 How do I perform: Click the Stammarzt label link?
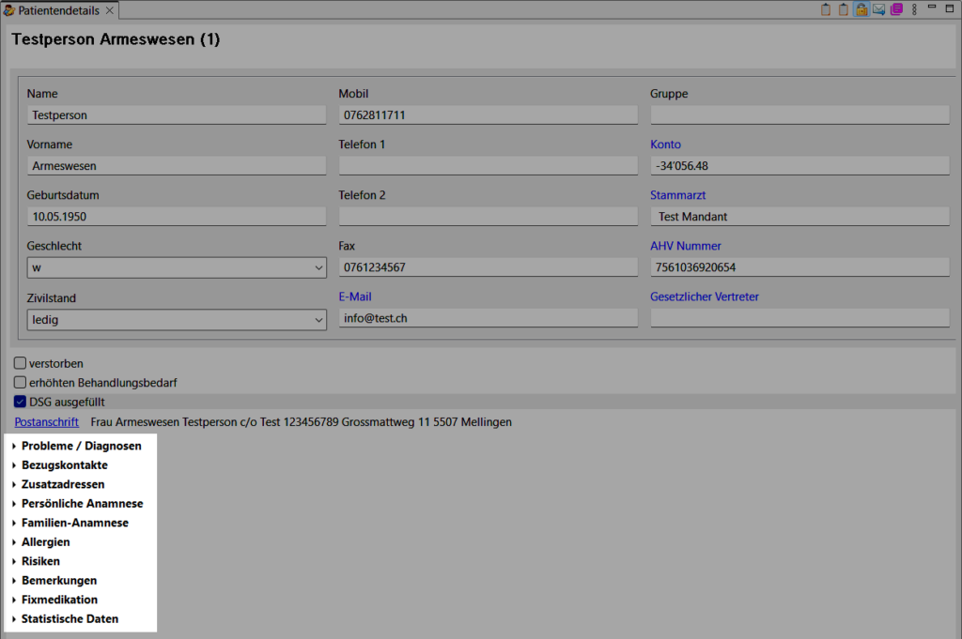[677, 195]
